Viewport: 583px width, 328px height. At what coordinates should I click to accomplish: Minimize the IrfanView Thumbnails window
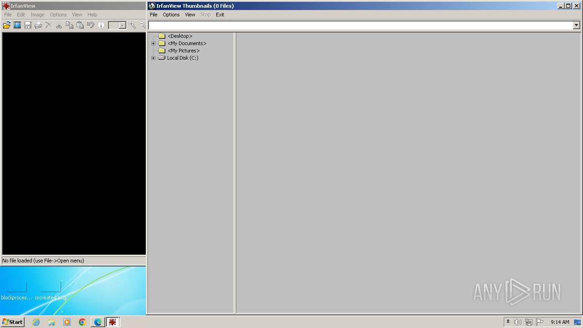tap(561, 6)
